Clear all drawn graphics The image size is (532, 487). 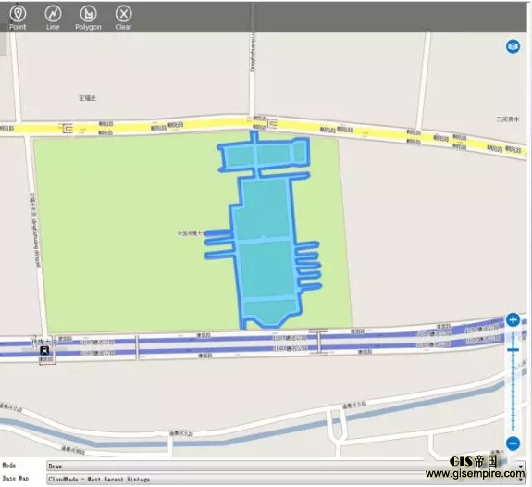point(123,18)
